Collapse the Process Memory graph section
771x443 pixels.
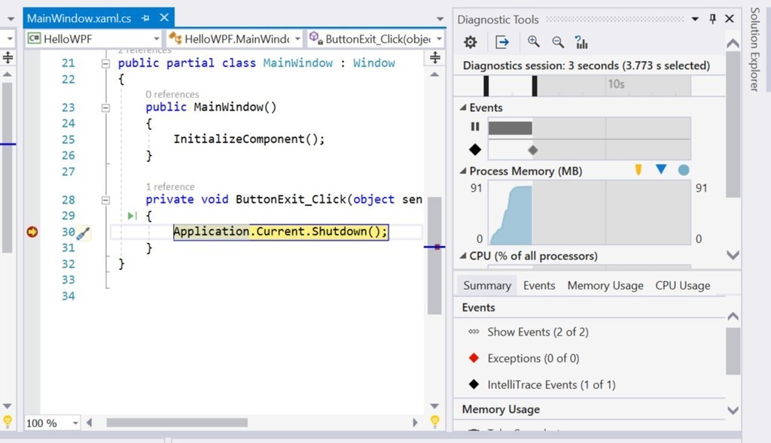tap(463, 171)
